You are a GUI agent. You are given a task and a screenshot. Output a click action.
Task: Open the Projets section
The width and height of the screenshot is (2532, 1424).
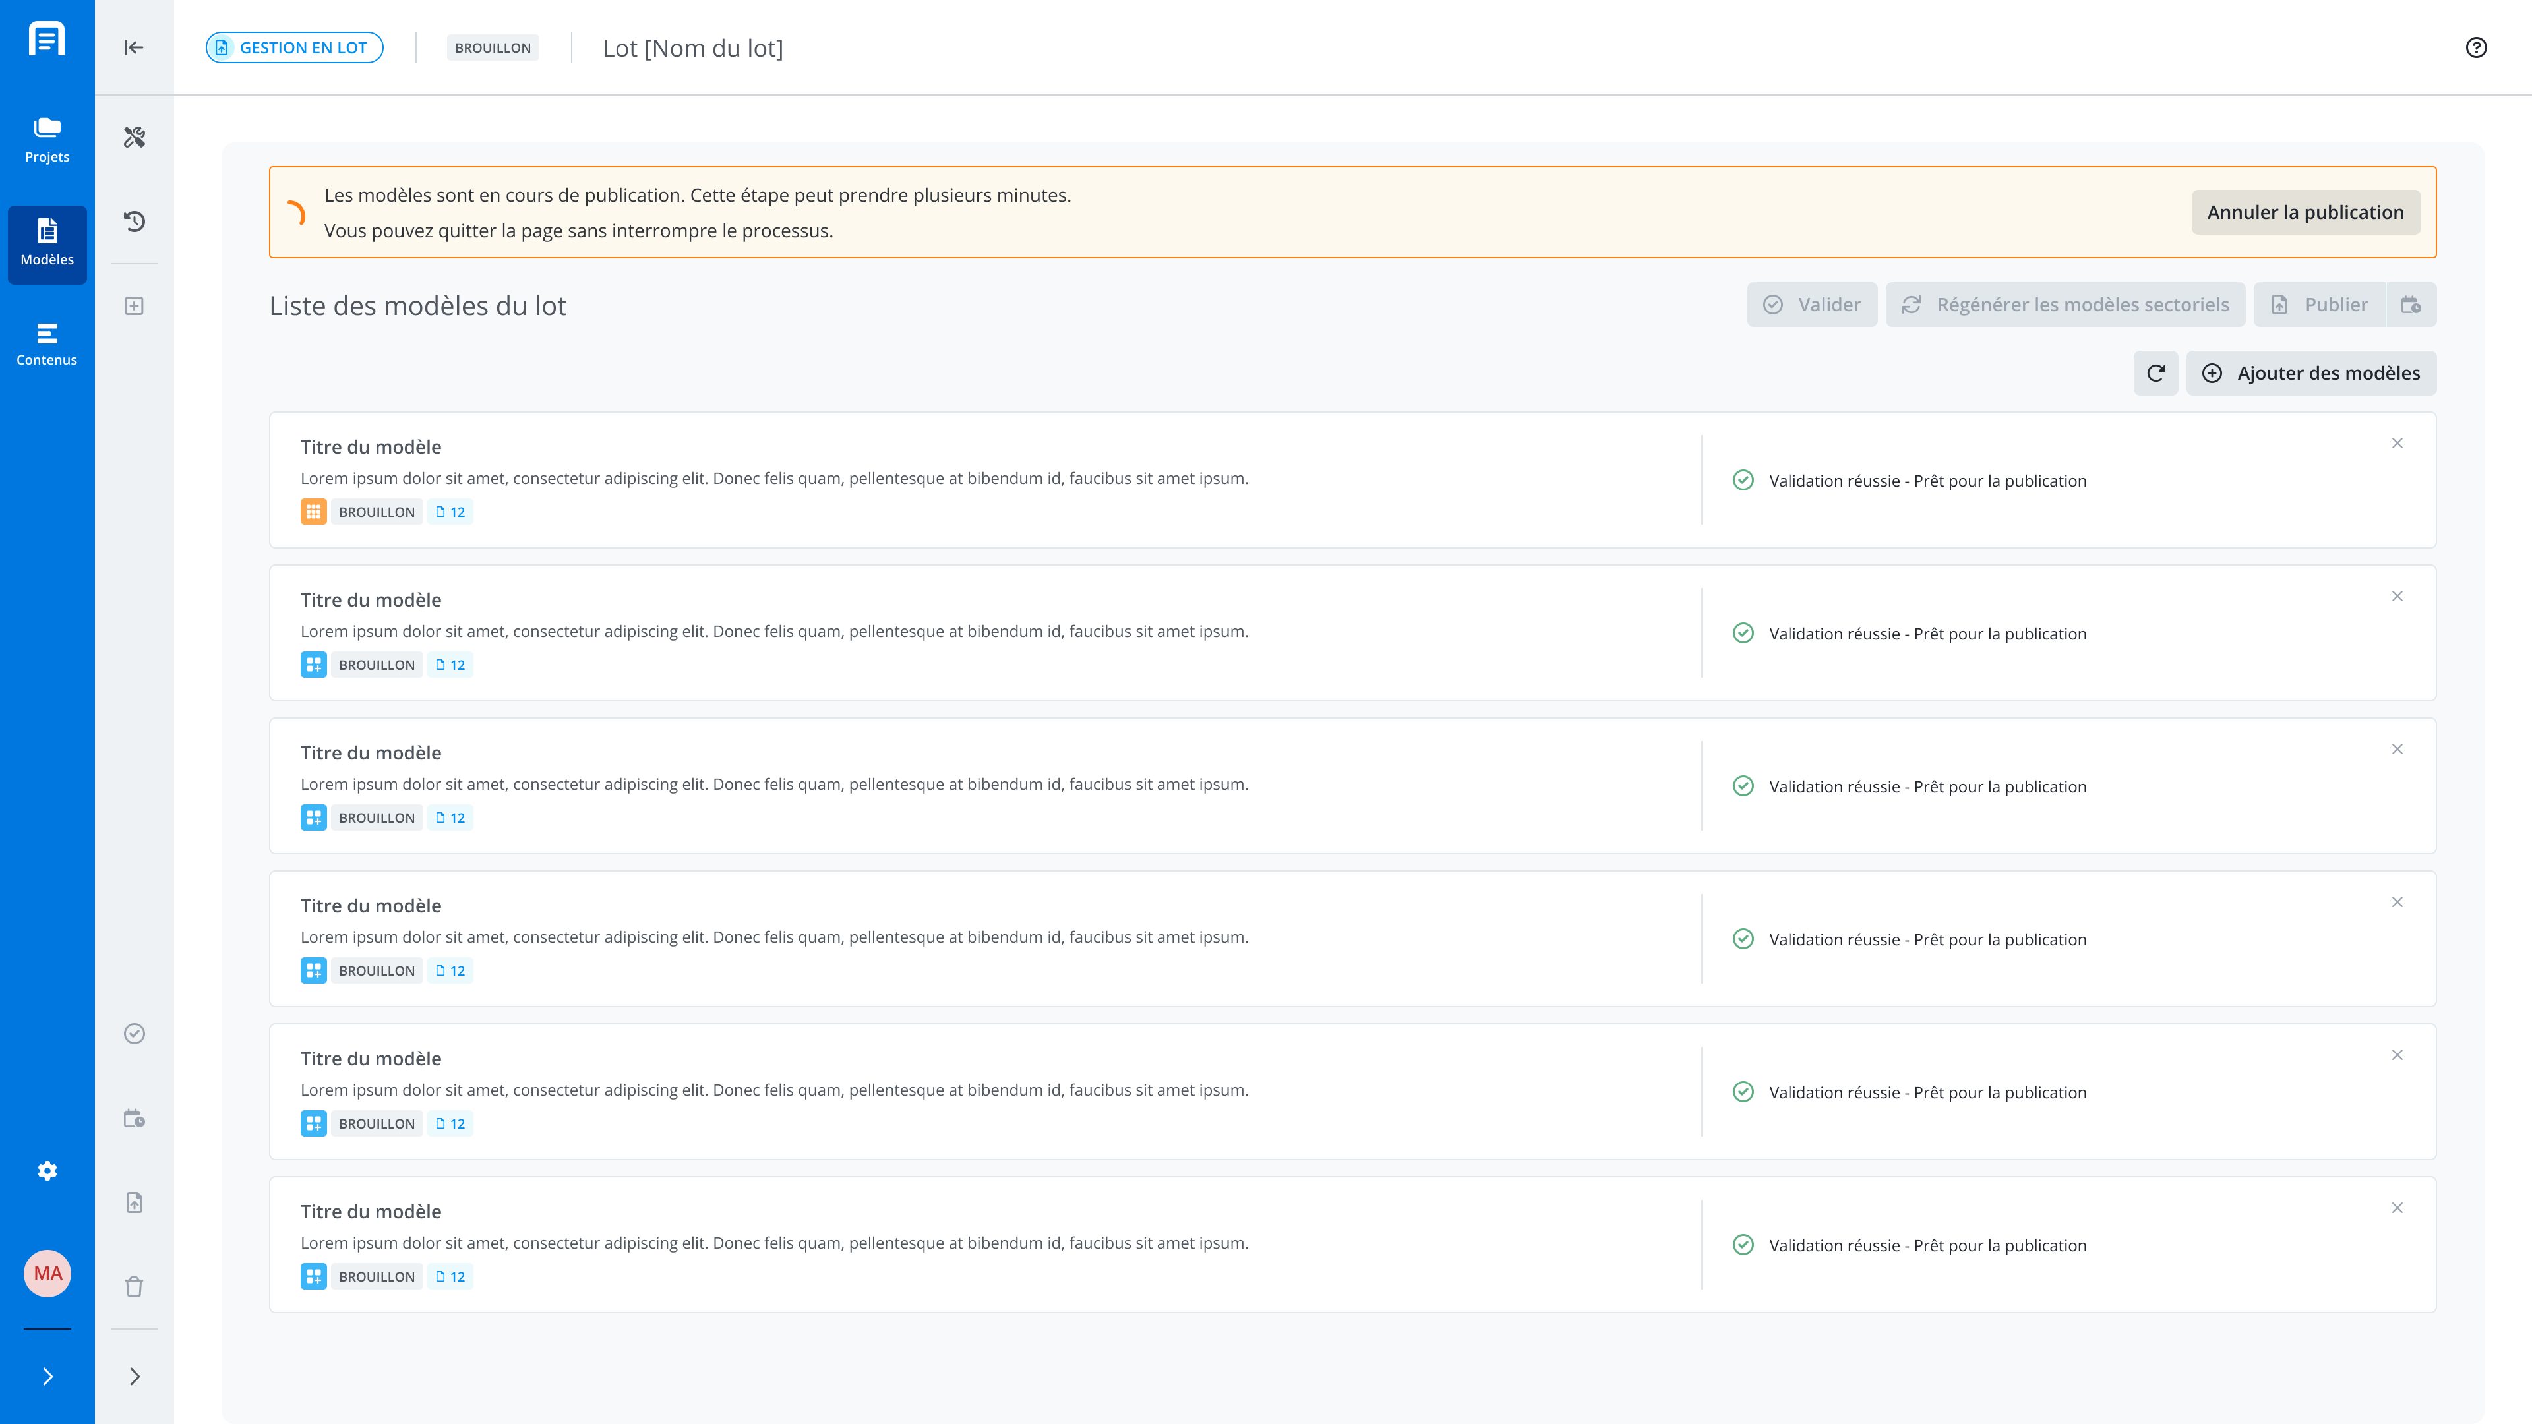click(47, 140)
